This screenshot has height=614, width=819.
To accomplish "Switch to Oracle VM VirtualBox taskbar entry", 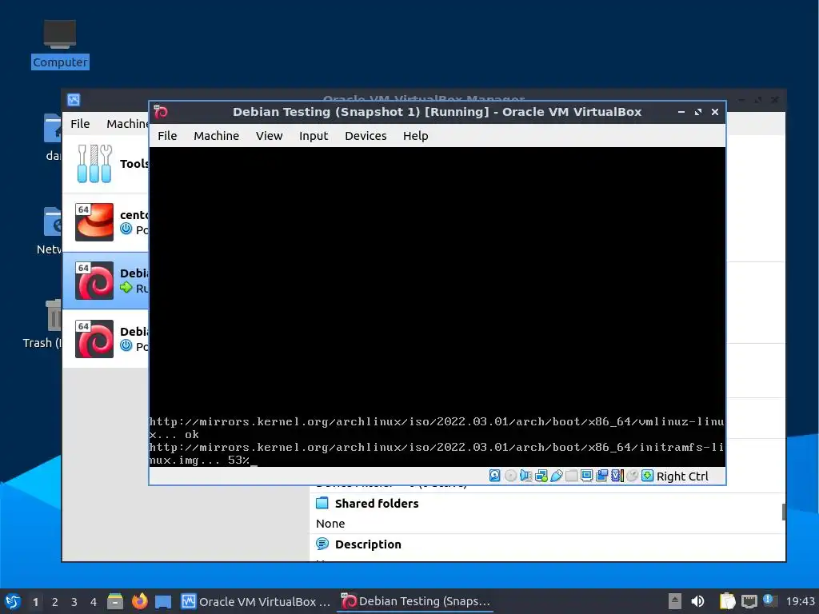I will pyautogui.click(x=256, y=601).
